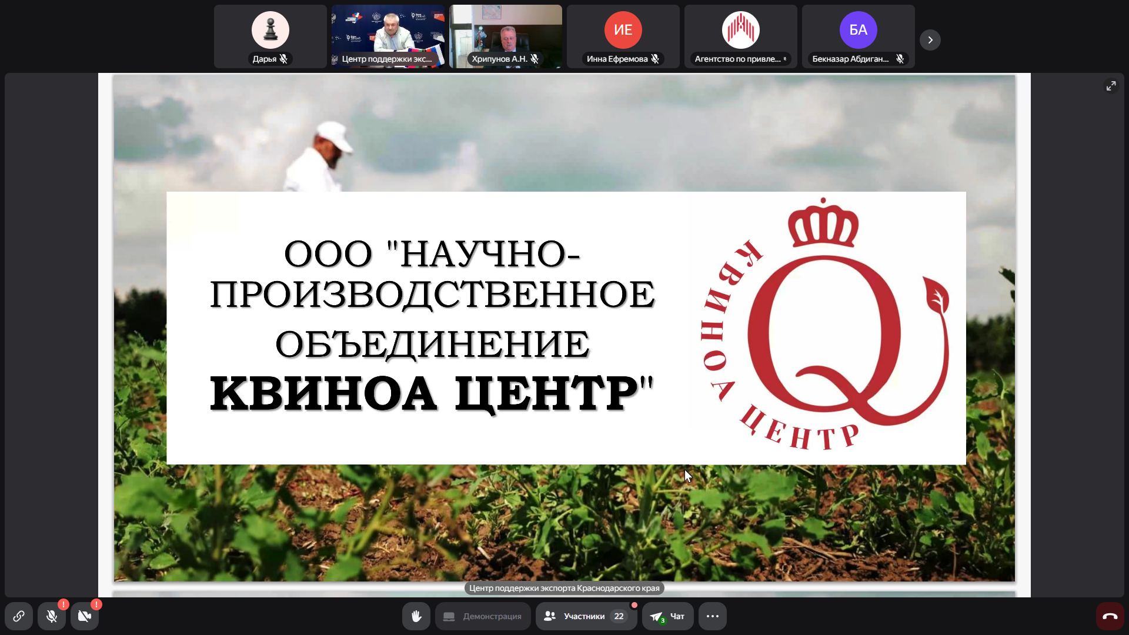The height and width of the screenshot is (635, 1129).
Task: Leave the call with red hang-up button
Action: coord(1110,616)
